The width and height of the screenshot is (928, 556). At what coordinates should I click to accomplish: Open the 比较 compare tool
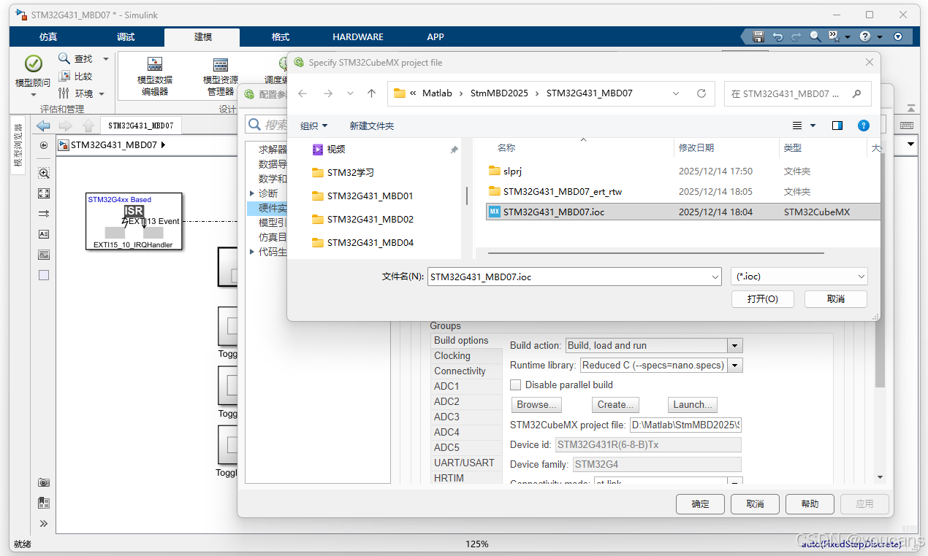click(x=75, y=76)
